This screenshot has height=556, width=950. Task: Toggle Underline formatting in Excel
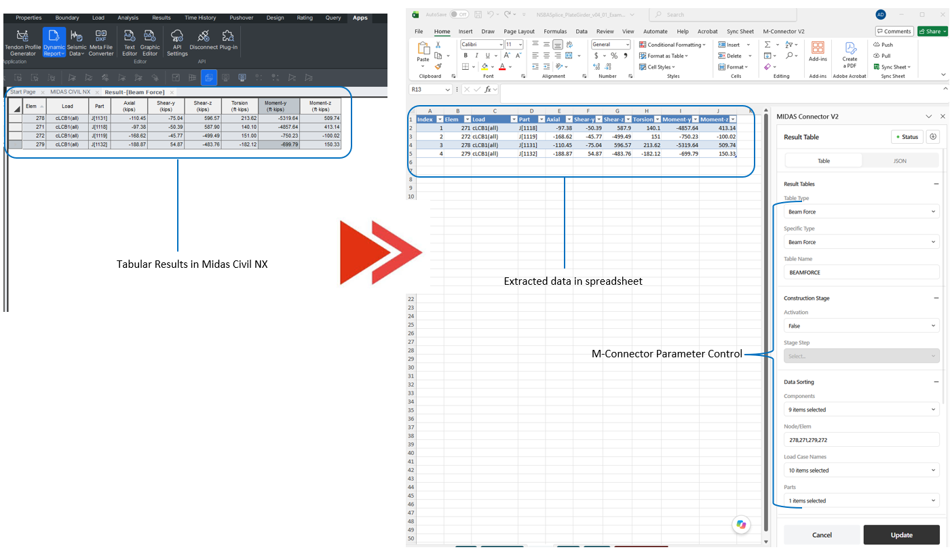pyautogui.click(x=487, y=56)
